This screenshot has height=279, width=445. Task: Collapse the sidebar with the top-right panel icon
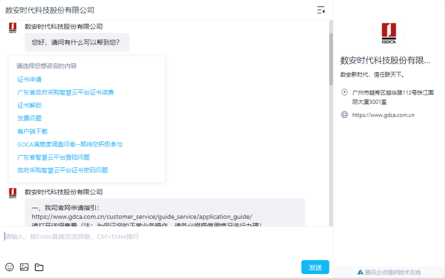pos(321,10)
